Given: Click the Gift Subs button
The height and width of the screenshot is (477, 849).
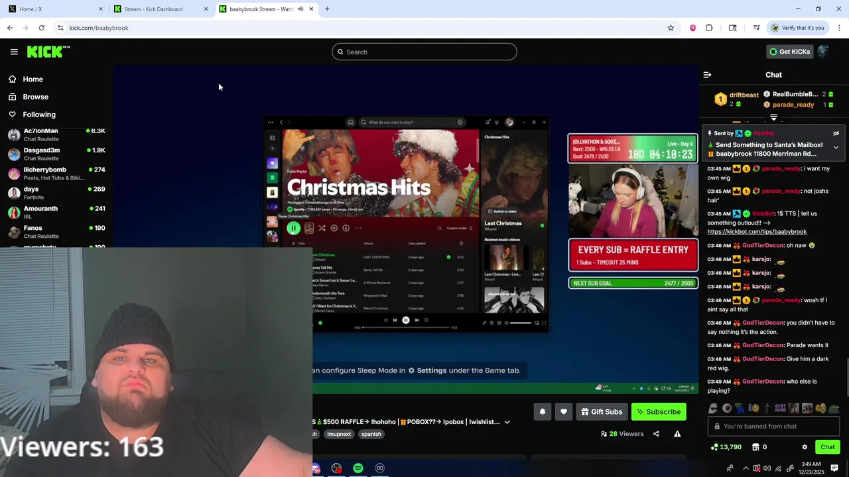Looking at the screenshot, I should (x=602, y=411).
